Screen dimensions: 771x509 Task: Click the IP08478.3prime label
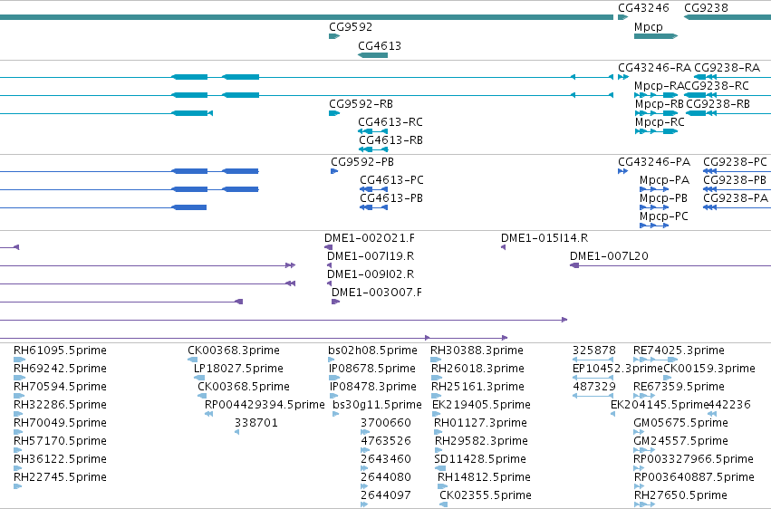tap(373, 387)
